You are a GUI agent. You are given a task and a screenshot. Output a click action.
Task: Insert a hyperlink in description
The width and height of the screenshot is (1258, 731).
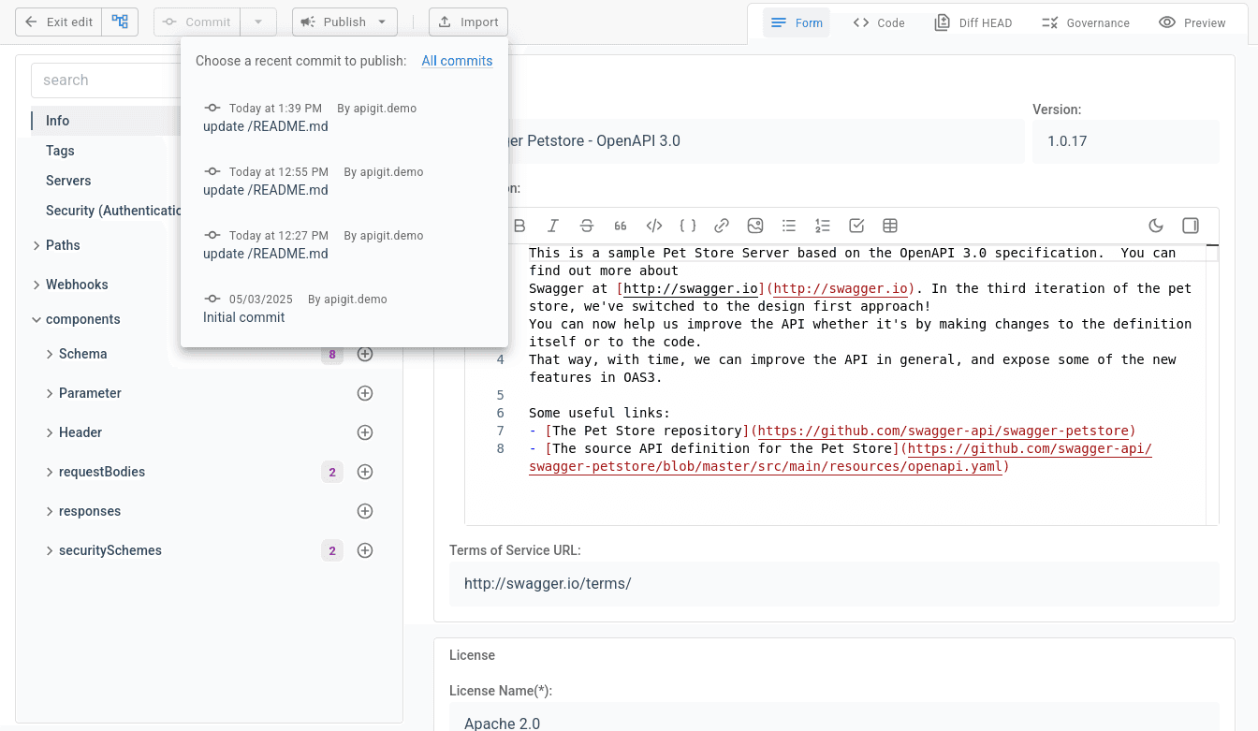click(722, 226)
